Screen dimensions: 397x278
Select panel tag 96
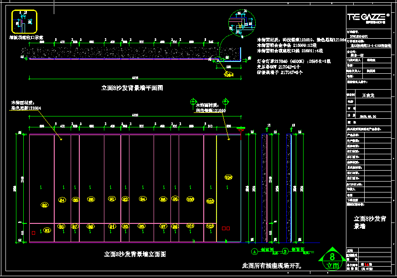click(163, 199)
